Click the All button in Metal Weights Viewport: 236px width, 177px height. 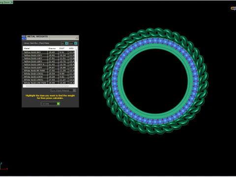(64, 43)
